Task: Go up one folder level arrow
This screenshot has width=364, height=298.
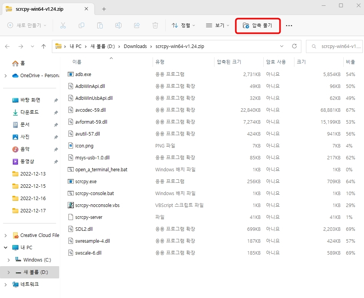Action: pyautogui.click(x=44, y=46)
